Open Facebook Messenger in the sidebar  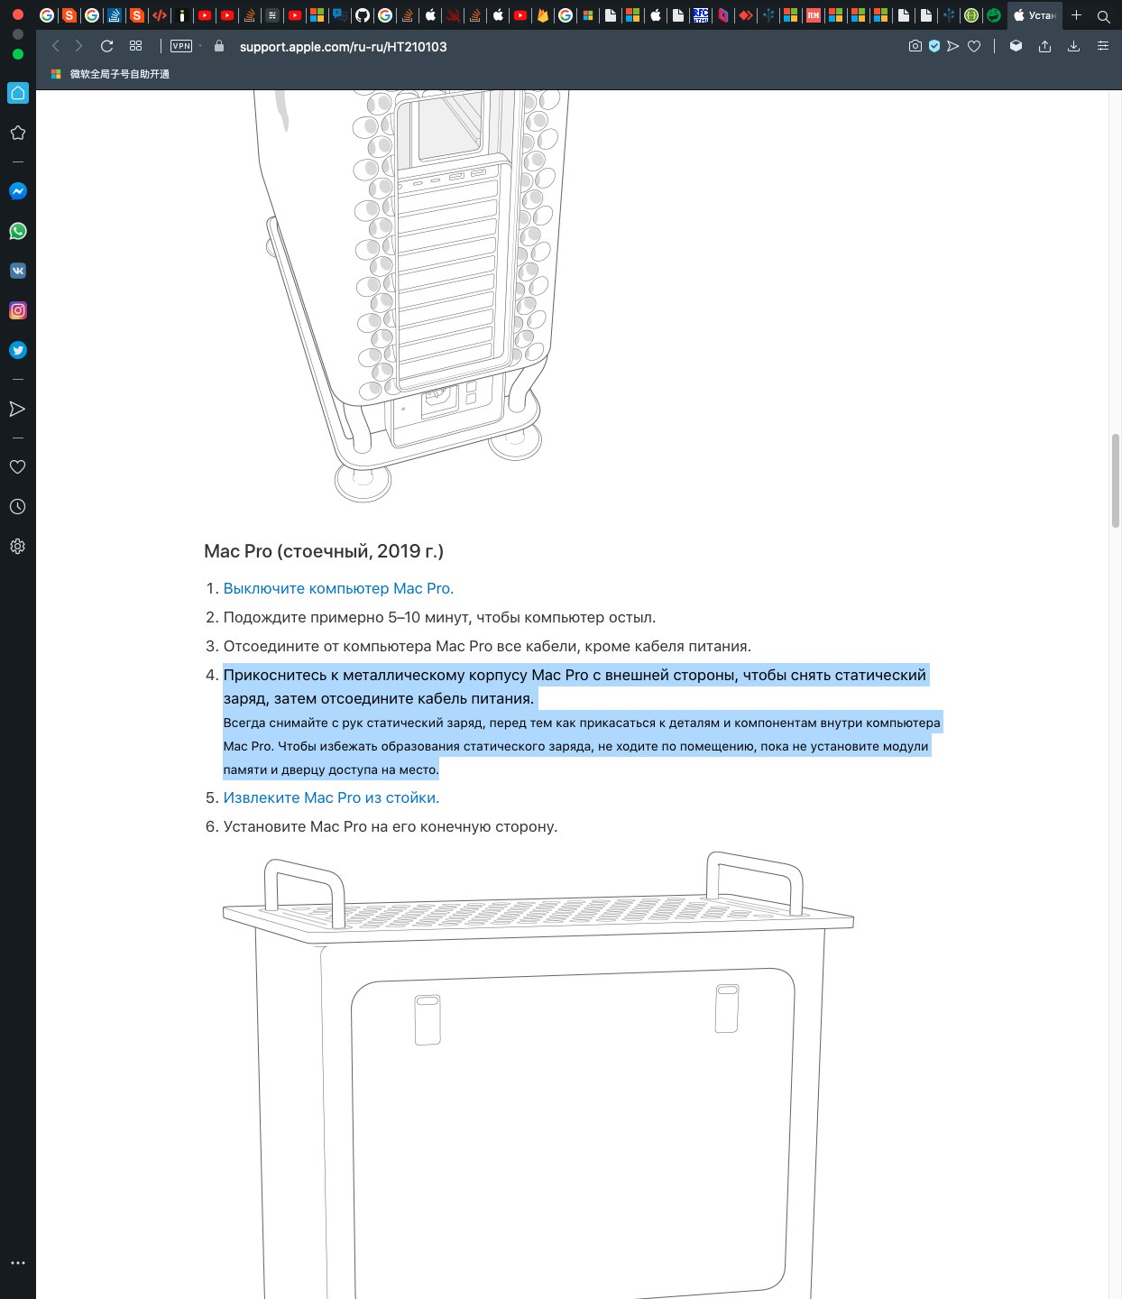[18, 191]
